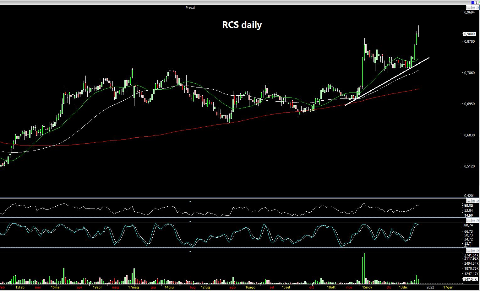480x291 pixels.
Task: Click the 0,7860 price axis label
Action: click(x=469, y=73)
